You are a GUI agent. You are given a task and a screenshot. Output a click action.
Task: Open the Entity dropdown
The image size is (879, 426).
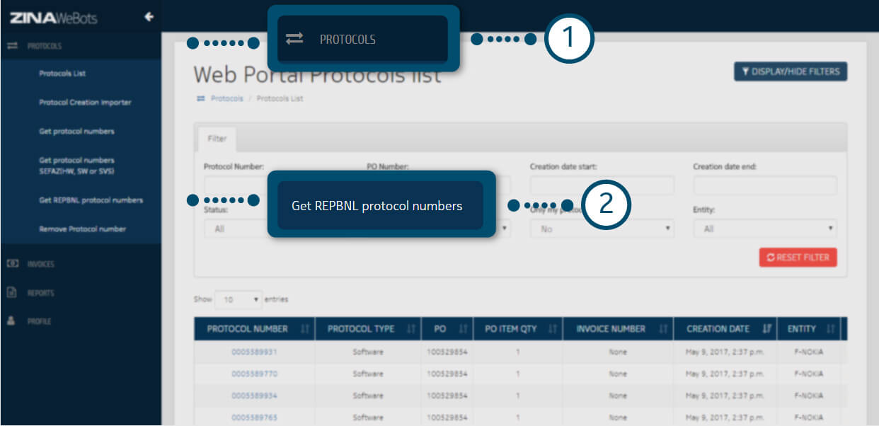coord(764,229)
